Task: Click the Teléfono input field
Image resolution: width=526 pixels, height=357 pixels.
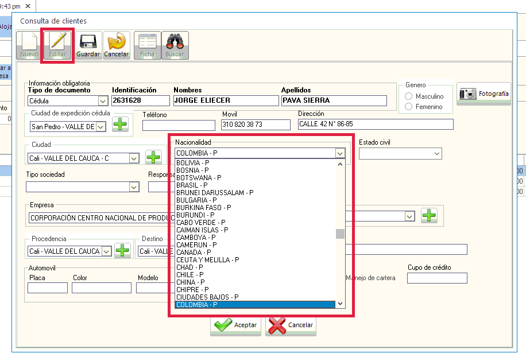Action: [177, 125]
